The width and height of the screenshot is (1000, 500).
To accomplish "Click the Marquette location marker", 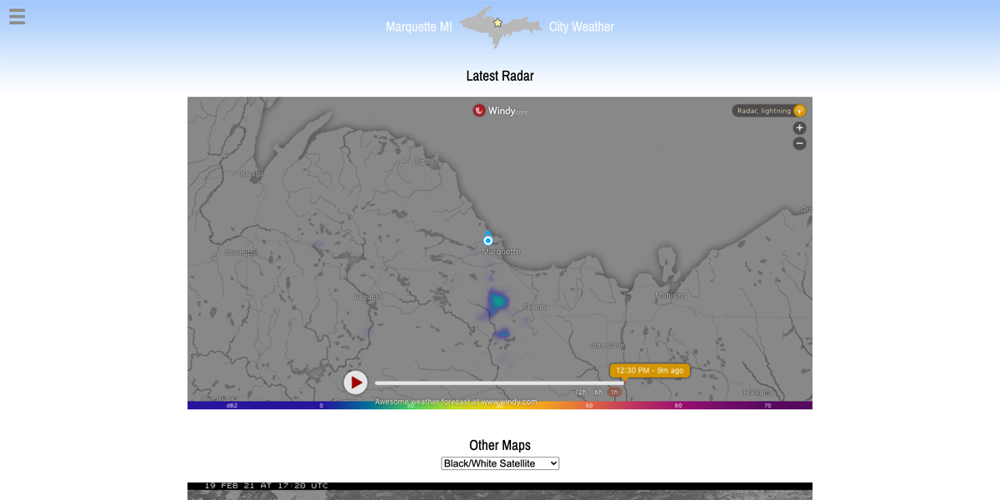I will tap(487, 240).
